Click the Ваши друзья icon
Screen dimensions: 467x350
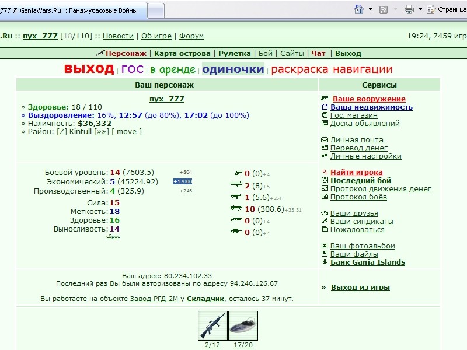[325, 213]
